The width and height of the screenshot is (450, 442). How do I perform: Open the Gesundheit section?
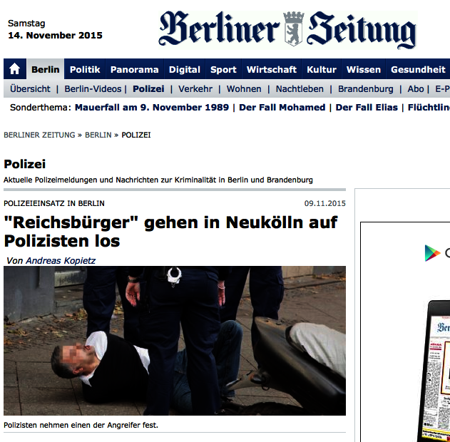pyautogui.click(x=418, y=69)
